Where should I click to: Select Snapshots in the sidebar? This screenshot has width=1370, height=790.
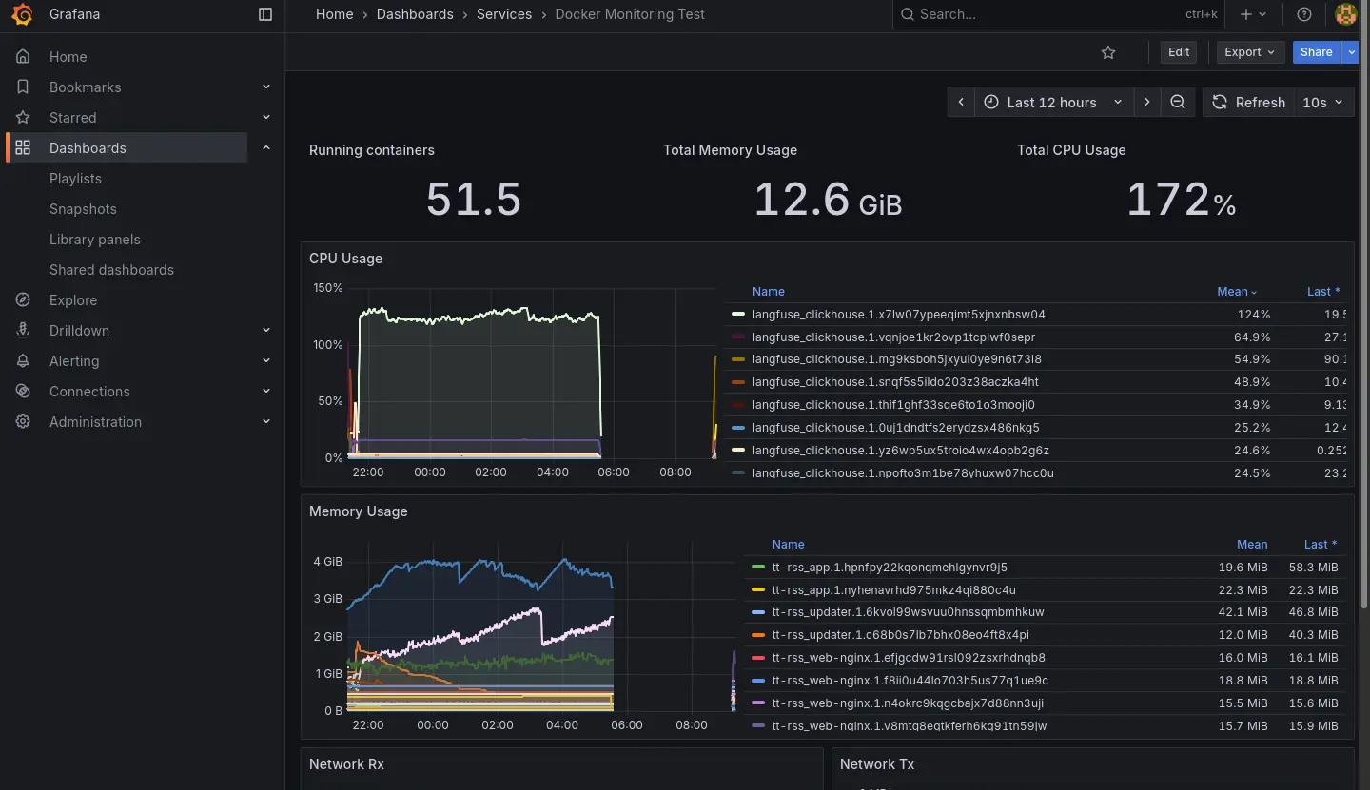83,208
